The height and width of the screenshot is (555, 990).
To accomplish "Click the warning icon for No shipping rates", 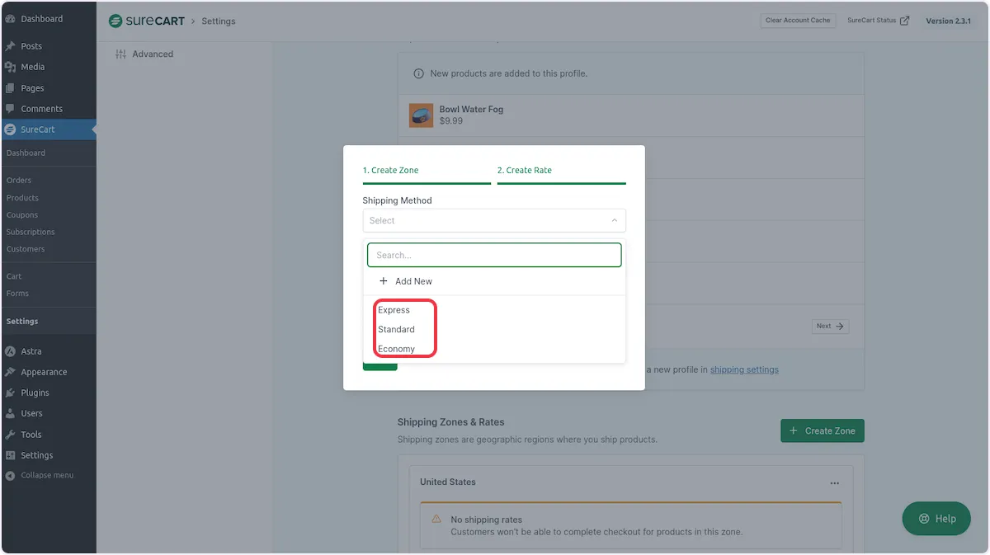I will [436, 520].
